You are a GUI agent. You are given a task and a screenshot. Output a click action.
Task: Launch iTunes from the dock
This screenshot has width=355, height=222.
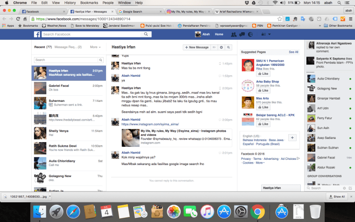206,212
